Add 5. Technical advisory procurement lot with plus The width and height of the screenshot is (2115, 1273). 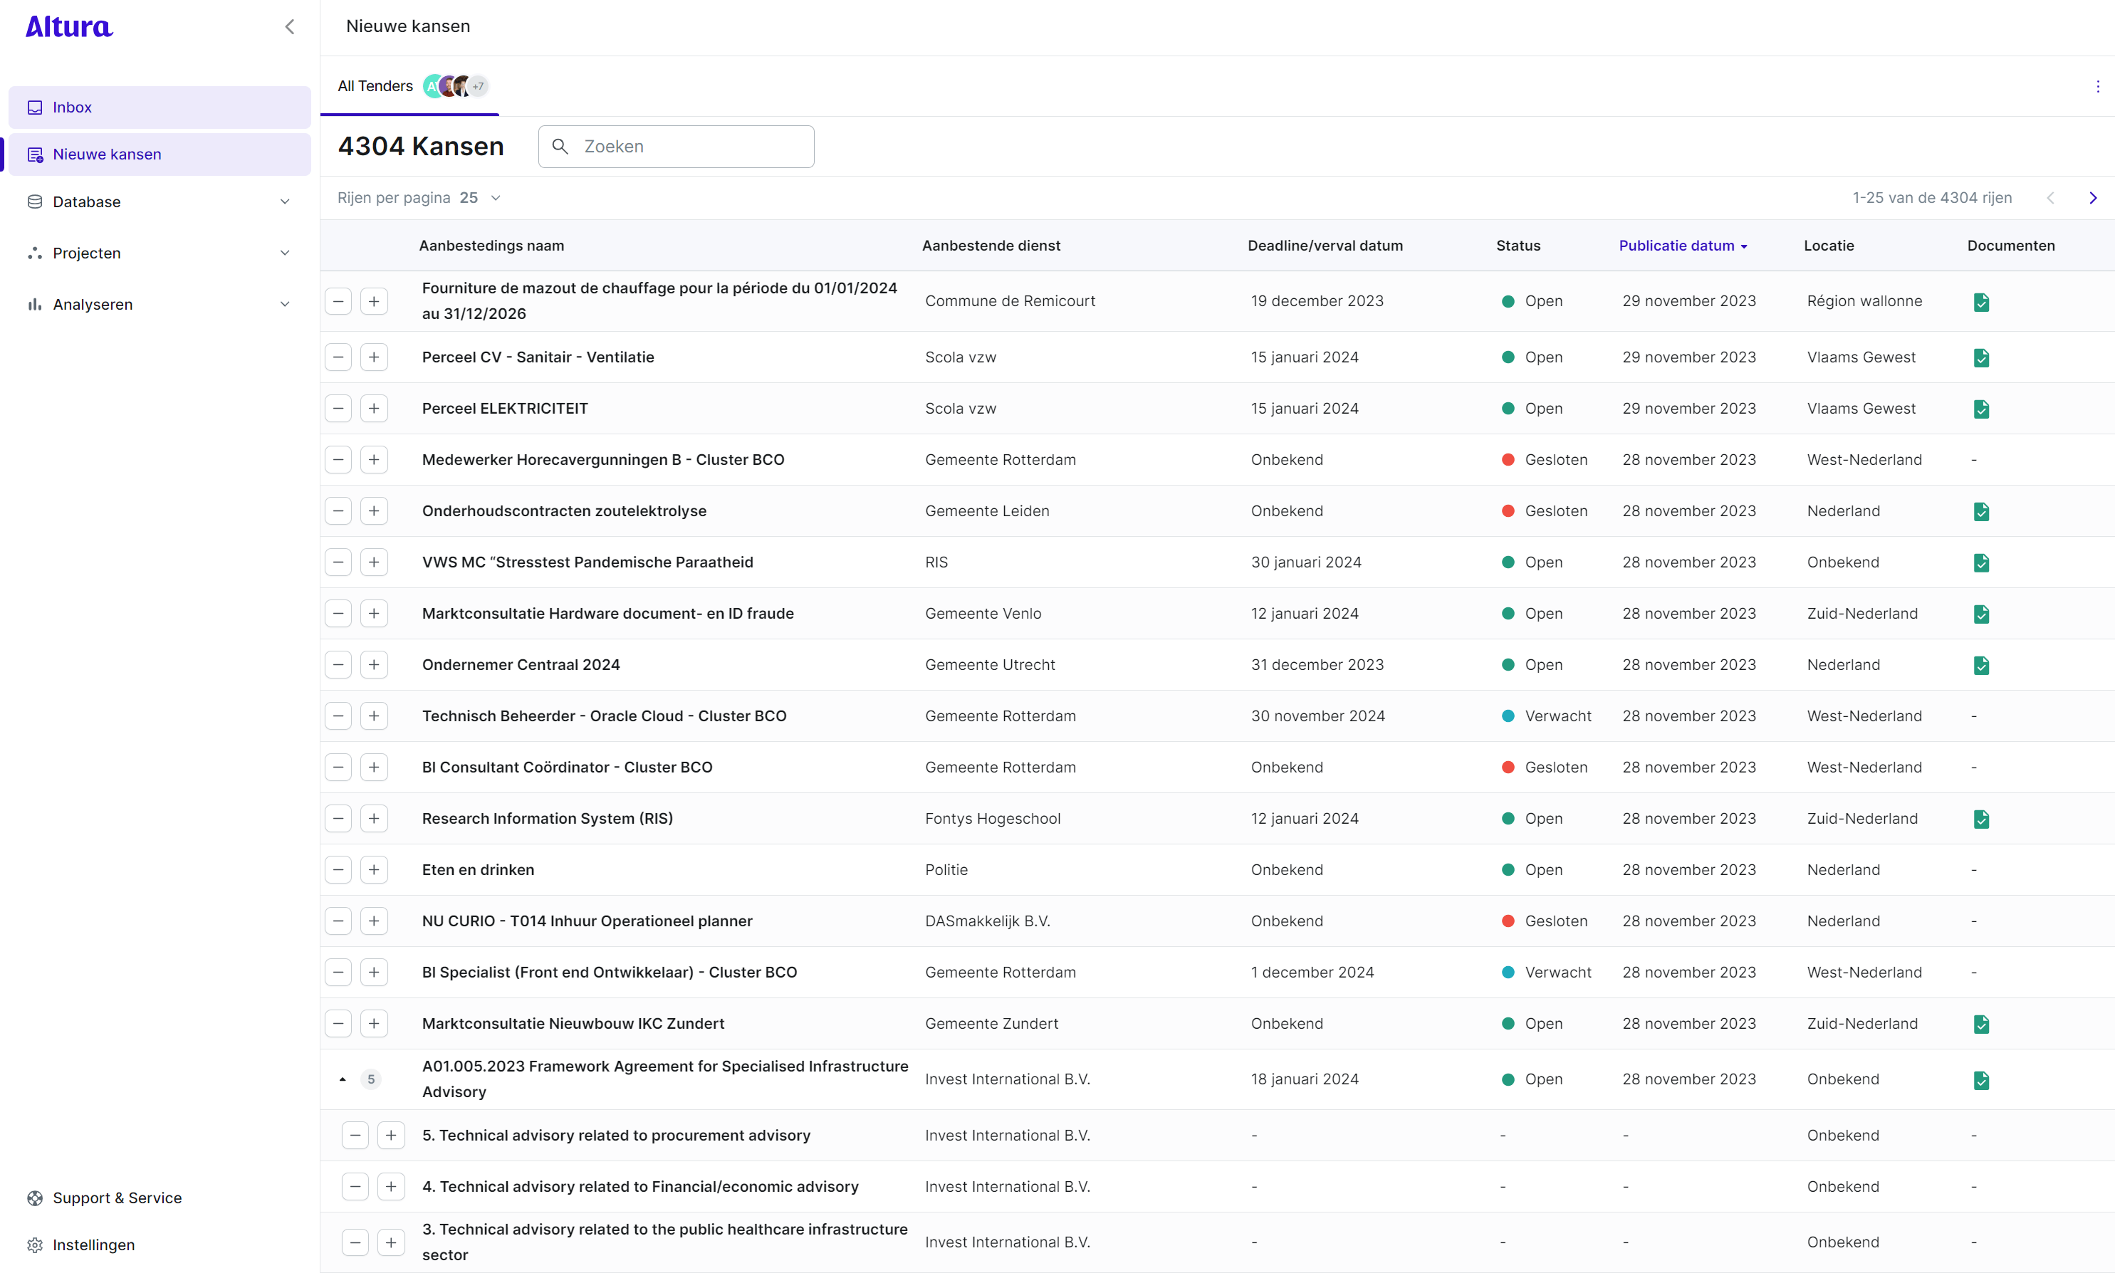click(x=391, y=1136)
